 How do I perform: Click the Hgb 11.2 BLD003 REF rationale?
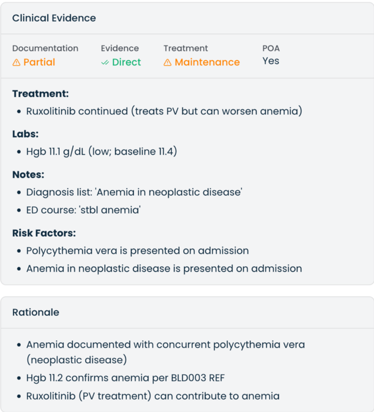(125, 378)
